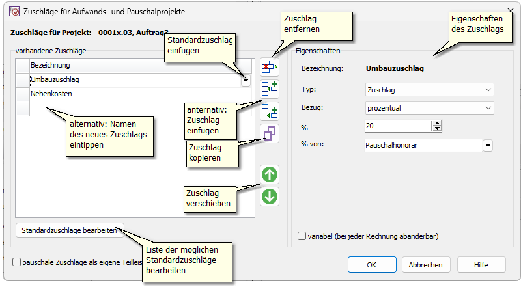This screenshot has width=521, height=287.
Task: Open the '% von' dropdown arrow
Action: tap(488, 146)
